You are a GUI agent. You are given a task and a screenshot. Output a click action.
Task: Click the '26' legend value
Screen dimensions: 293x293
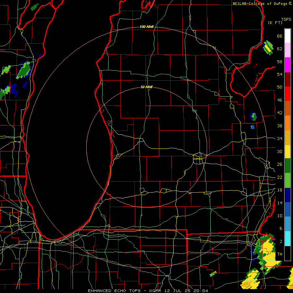click(280, 164)
